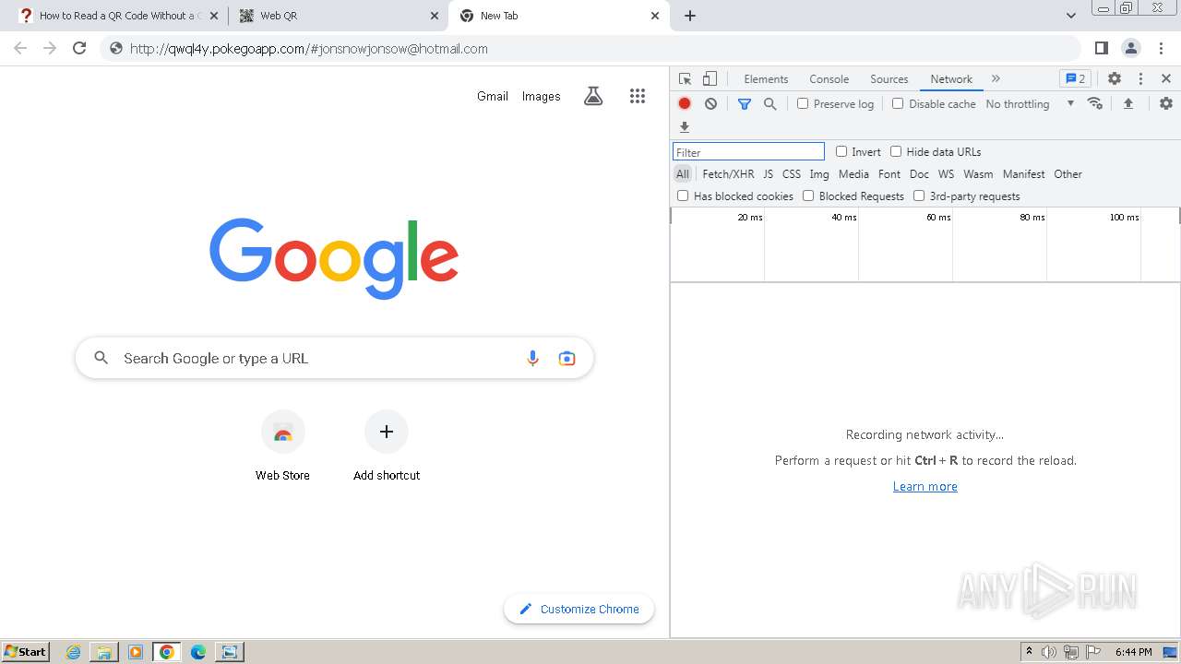The height and width of the screenshot is (664, 1181).
Task: Select the inspect element picker icon
Action: point(685,79)
